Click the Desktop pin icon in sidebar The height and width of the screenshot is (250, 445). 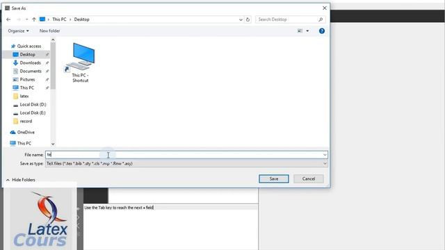tap(47, 54)
